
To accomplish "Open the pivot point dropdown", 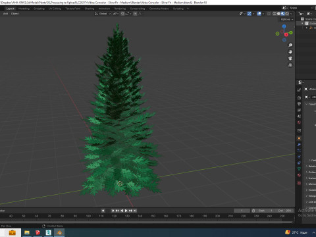I will (116, 14).
